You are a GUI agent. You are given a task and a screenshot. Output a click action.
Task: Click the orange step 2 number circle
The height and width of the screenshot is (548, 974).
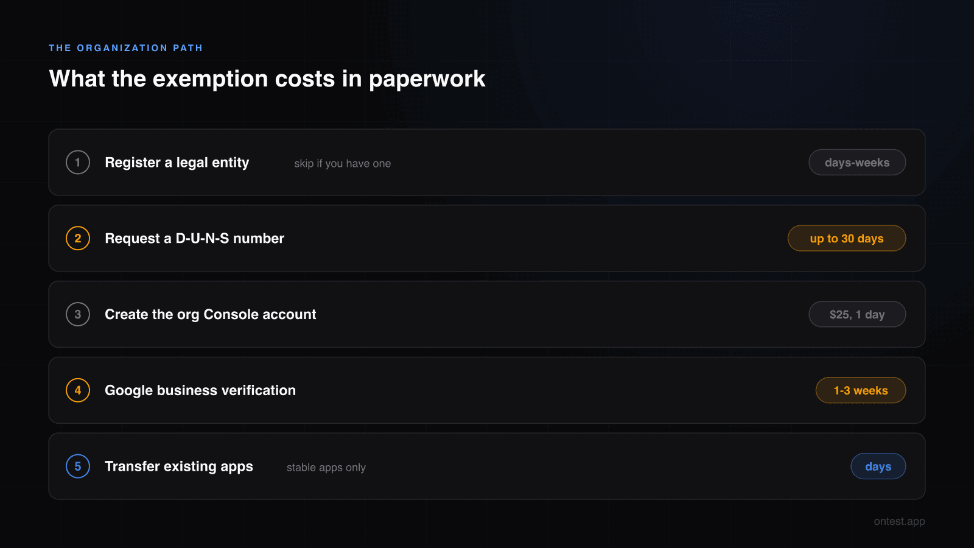[x=78, y=238]
